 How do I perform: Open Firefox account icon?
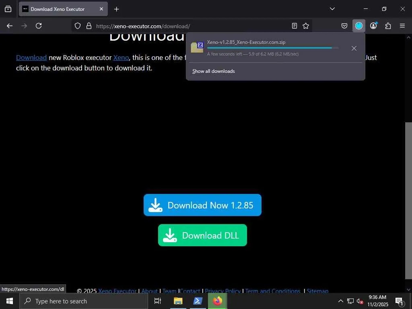[373, 26]
